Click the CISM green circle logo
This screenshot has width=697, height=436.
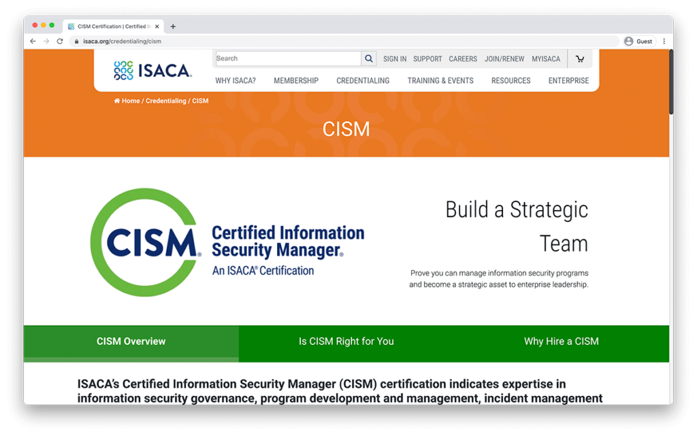[x=146, y=242]
